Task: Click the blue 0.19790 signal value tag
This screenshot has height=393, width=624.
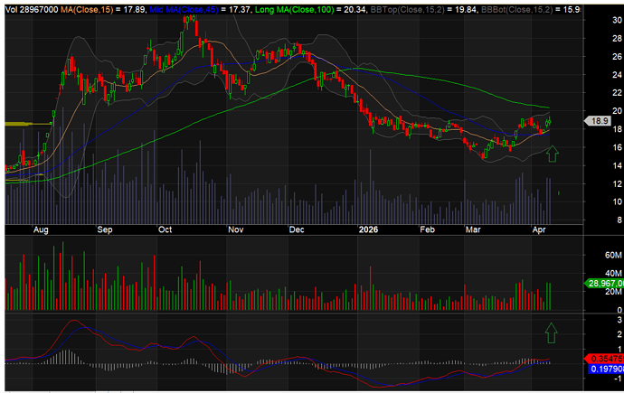Action: coord(602,369)
